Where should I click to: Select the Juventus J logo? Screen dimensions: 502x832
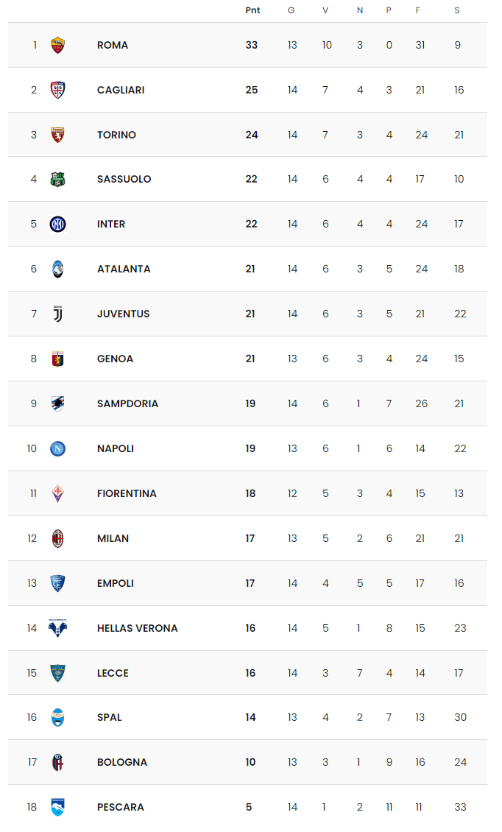58,314
